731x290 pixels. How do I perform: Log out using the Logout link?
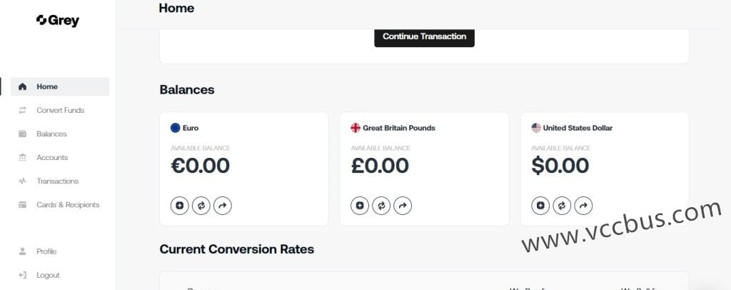pos(60,275)
